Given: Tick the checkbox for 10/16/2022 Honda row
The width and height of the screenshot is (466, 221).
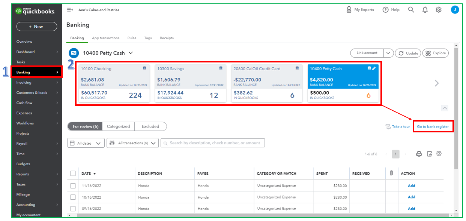Looking at the screenshot, I should point(73,197).
